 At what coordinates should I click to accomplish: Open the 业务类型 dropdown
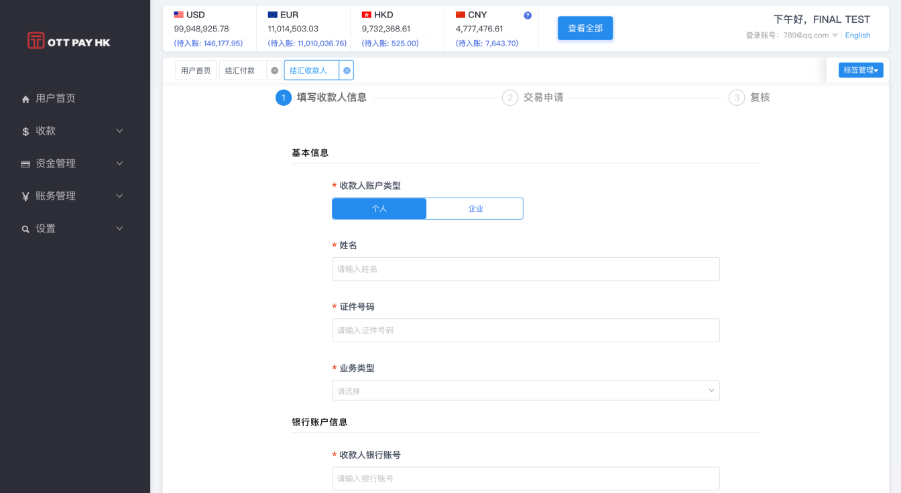tap(526, 391)
